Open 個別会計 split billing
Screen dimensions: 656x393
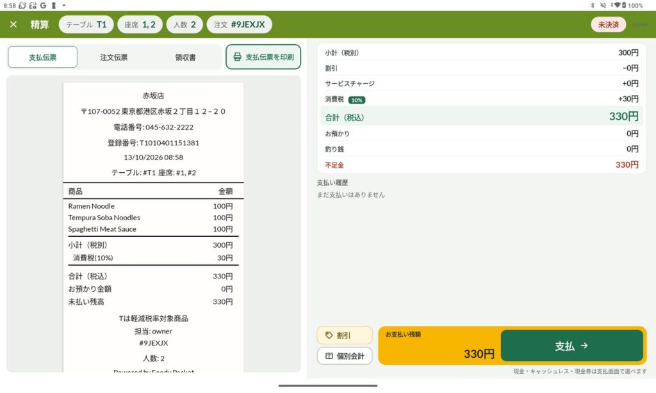click(x=344, y=356)
